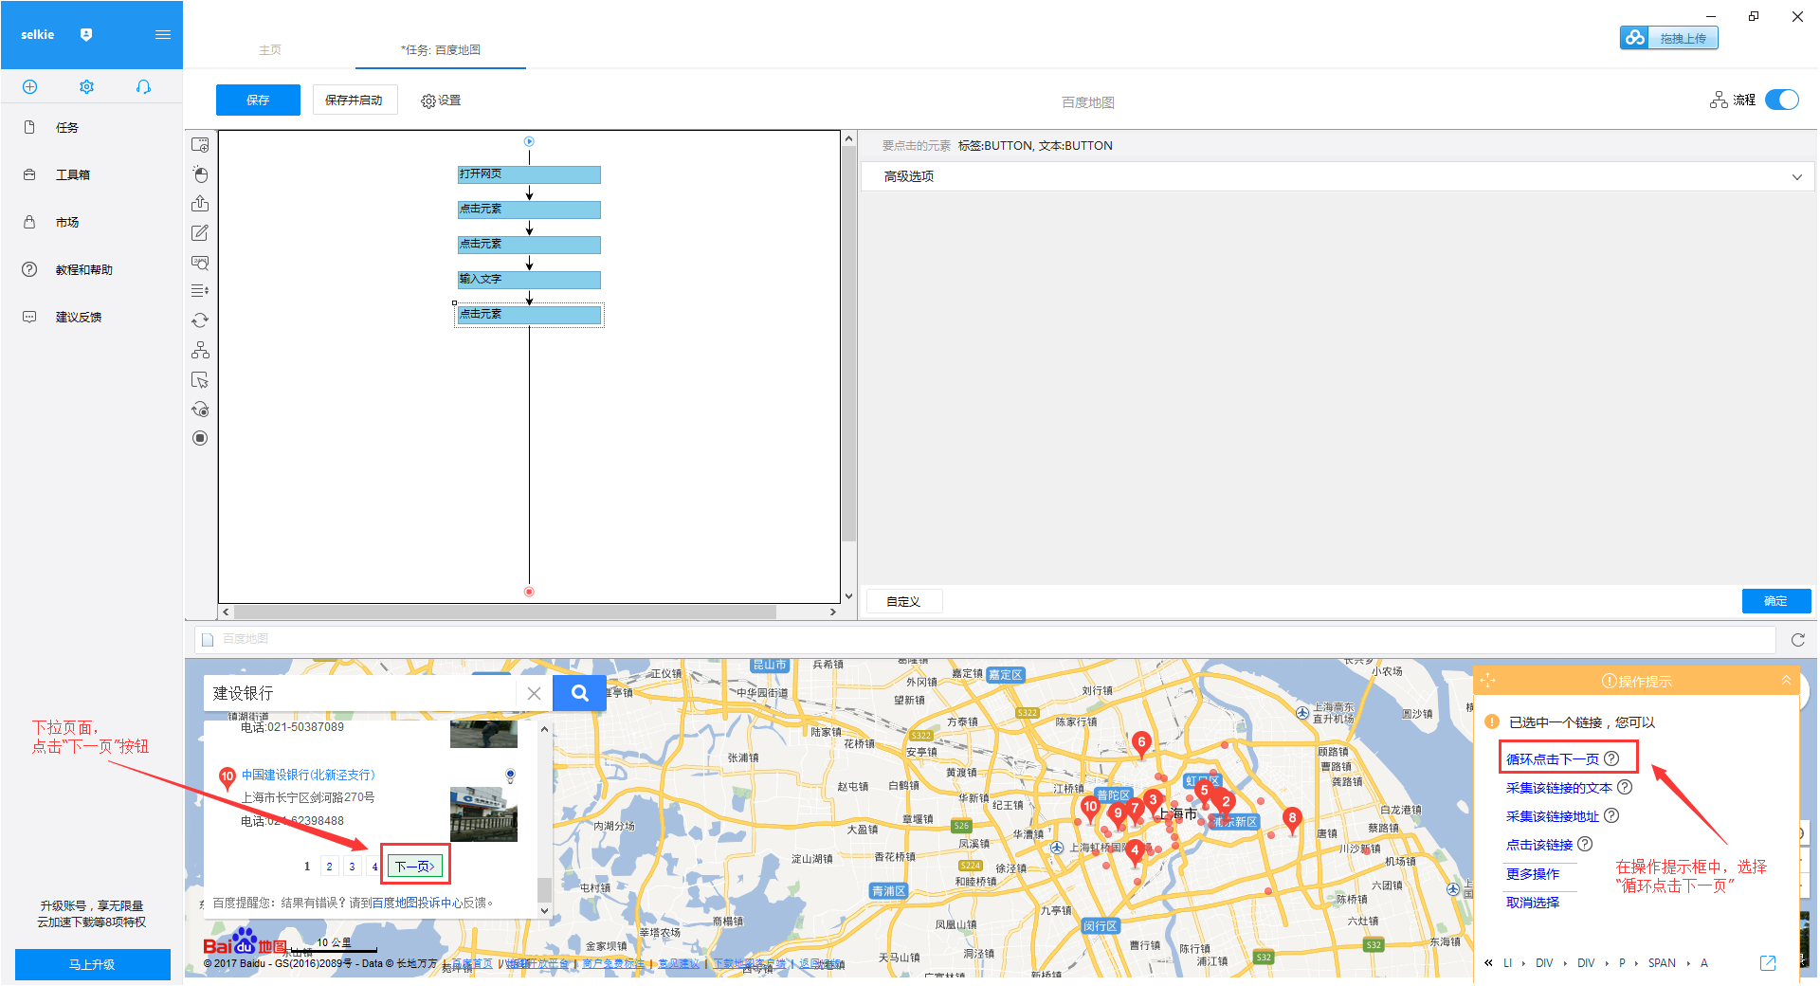Click the 自定义 button
The image size is (1820, 986).
(x=903, y=601)
